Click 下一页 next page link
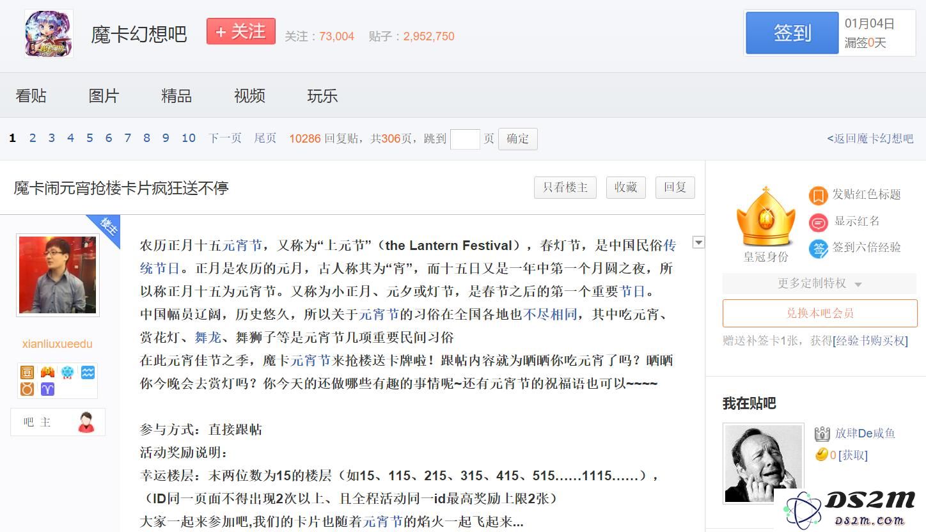The width and height of the screenshot is (926, 532). click(x=225, y=138)
